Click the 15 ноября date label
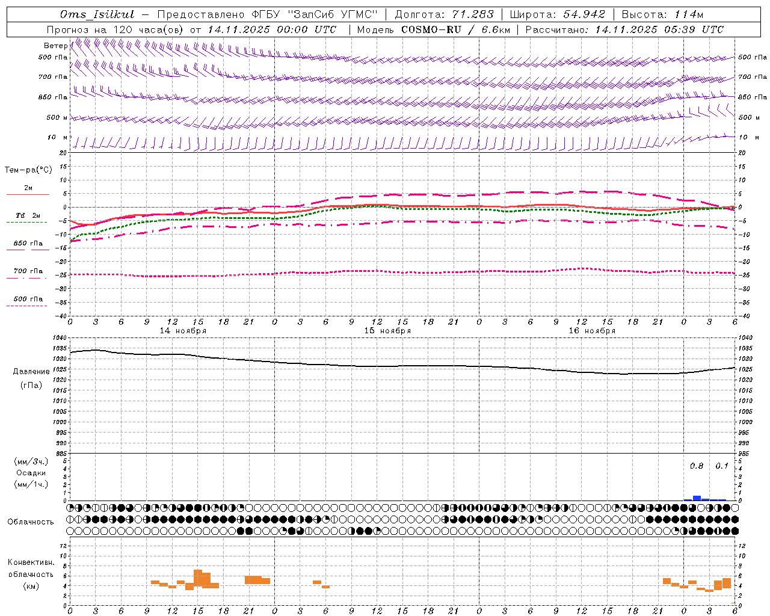 coord(387,331)
